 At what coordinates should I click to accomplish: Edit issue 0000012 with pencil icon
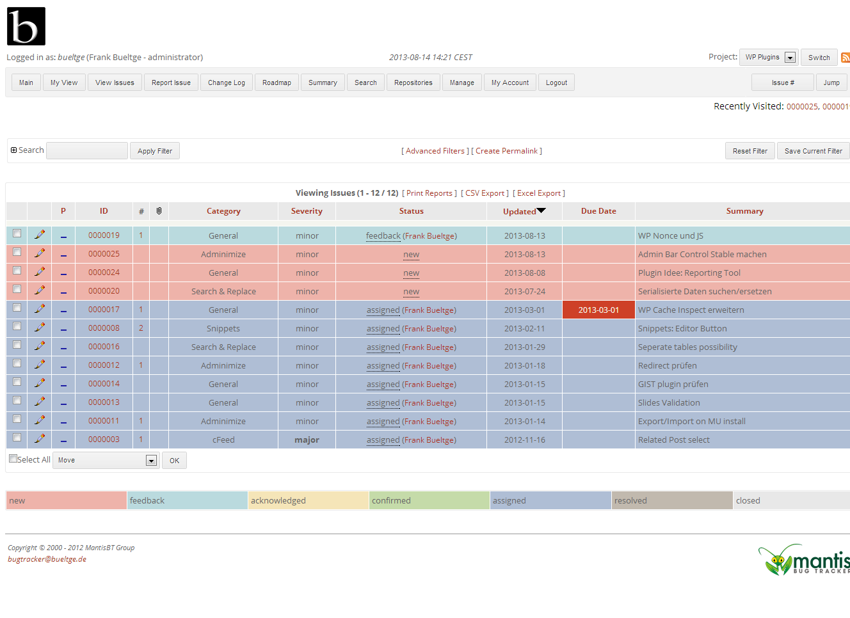(40, 365)
